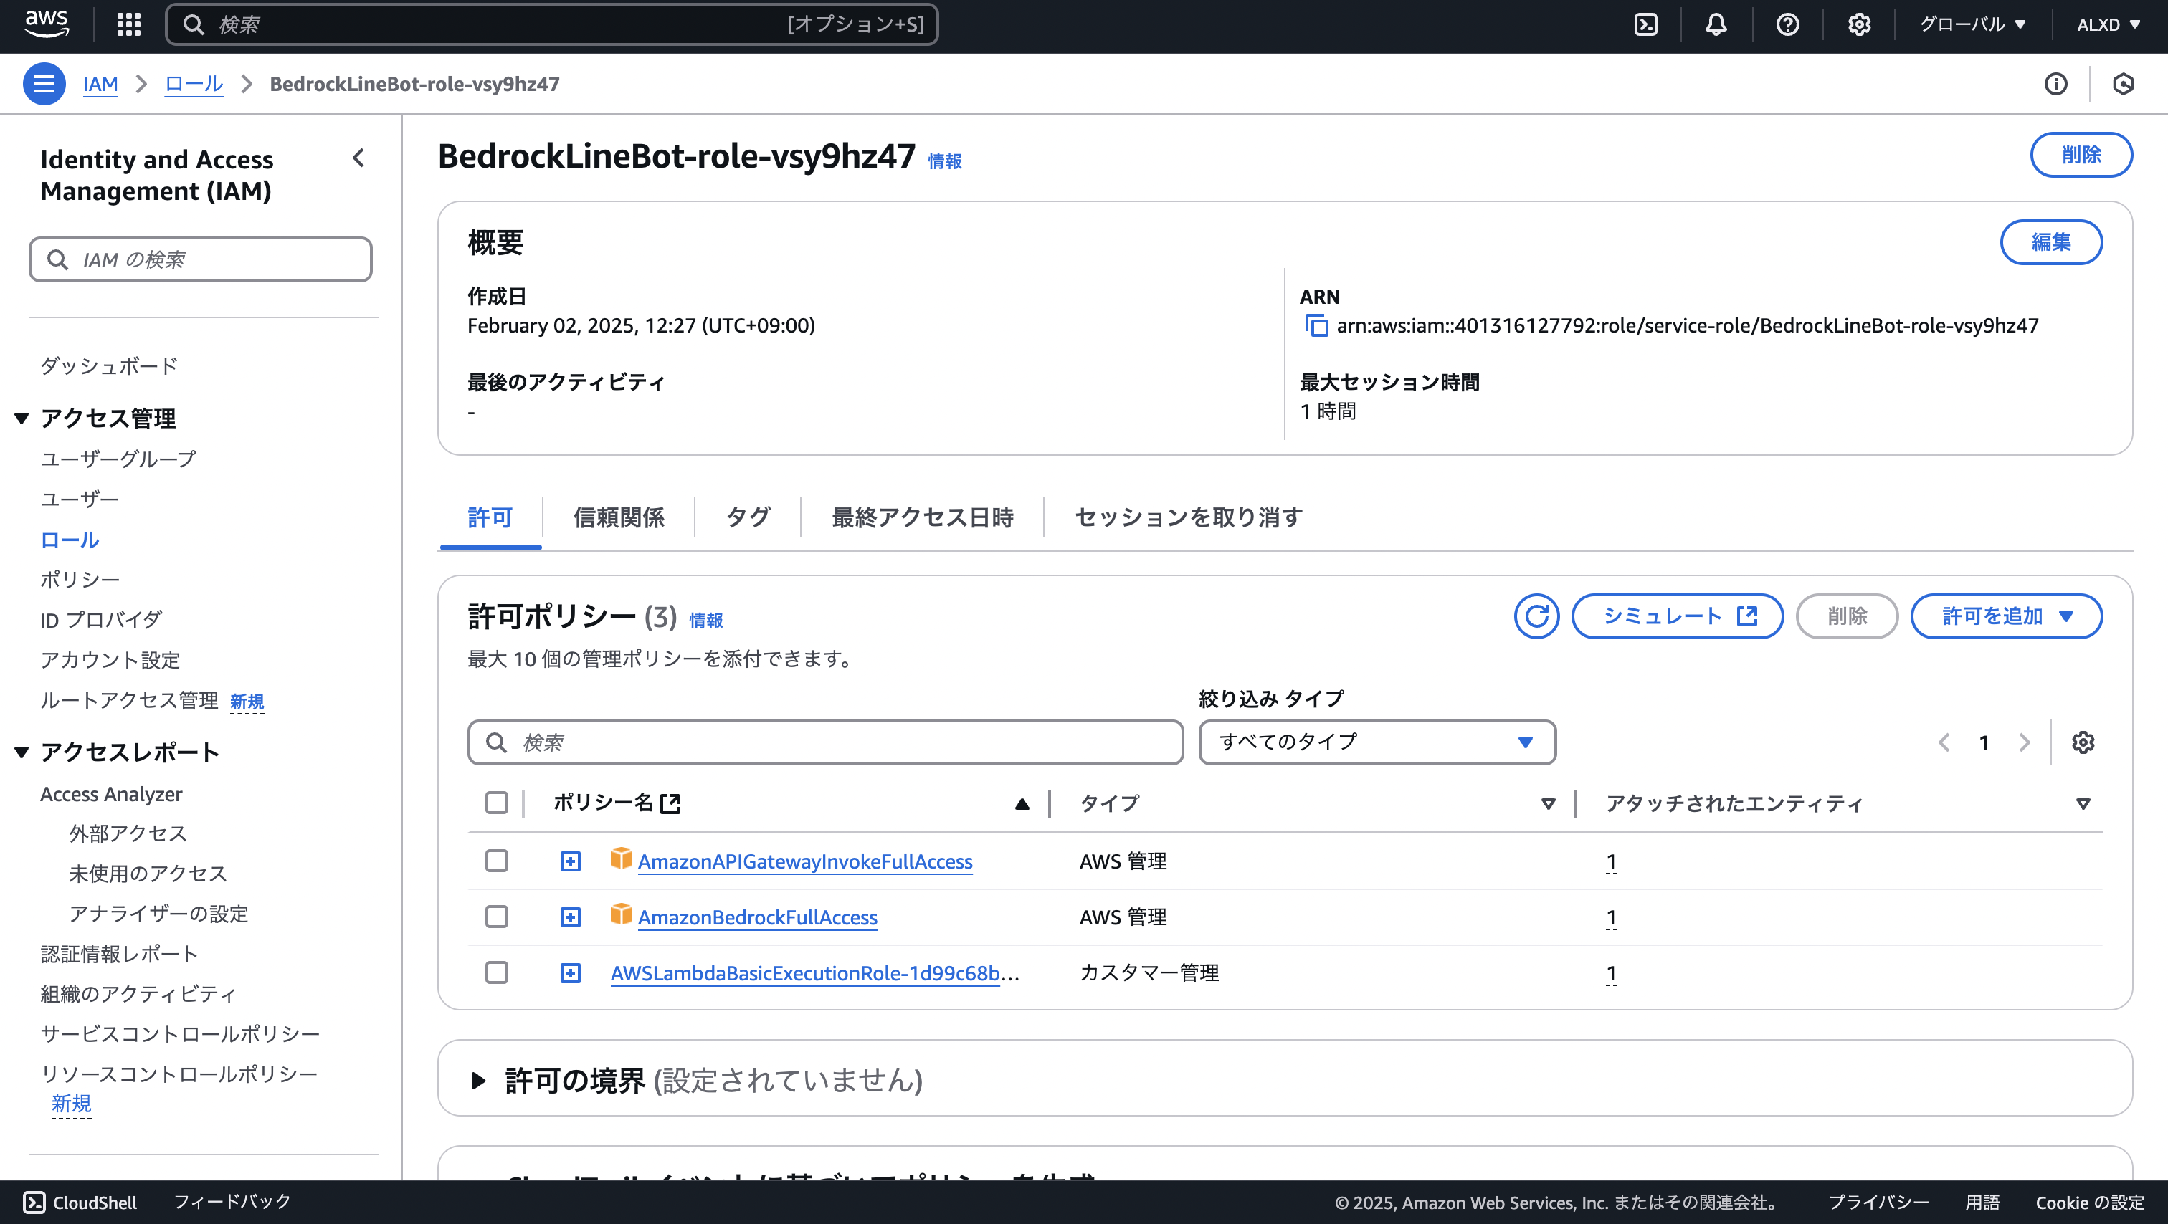Viewport: 2168px width, 1224px height.
Task: Open the 許可を追加 dropdown
Action: coord(2007,616)
